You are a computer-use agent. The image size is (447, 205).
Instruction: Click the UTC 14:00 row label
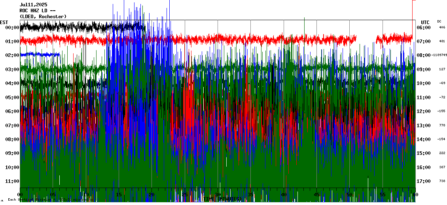(424, 139)
